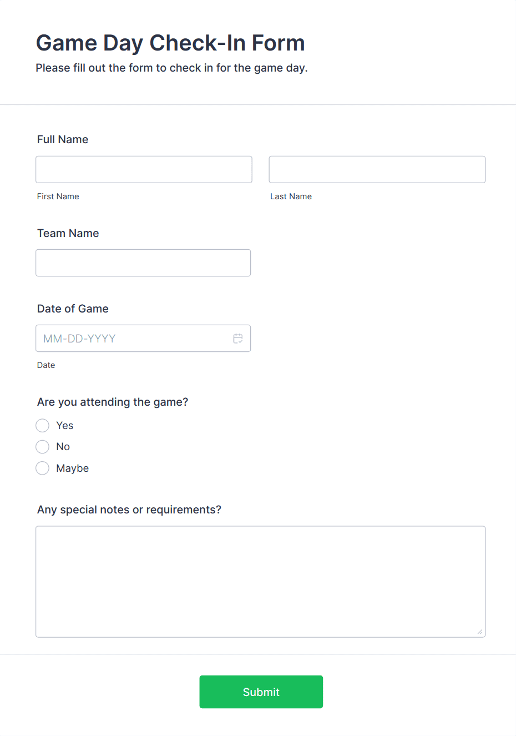The width and height of the screenshot is (516, 736).
Task: Mark Maybe as your attendance answer
Action: click(42, 468)
